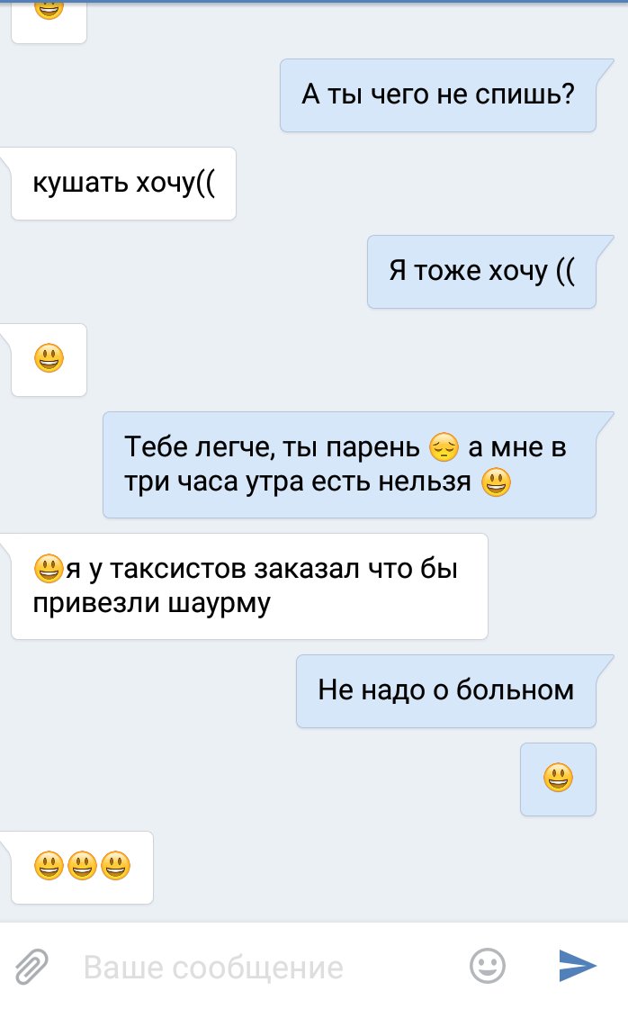This screenshot has height=1009, width=628.
Task: Tap the single smiley emoji received message
Action: tap(49, 359)
